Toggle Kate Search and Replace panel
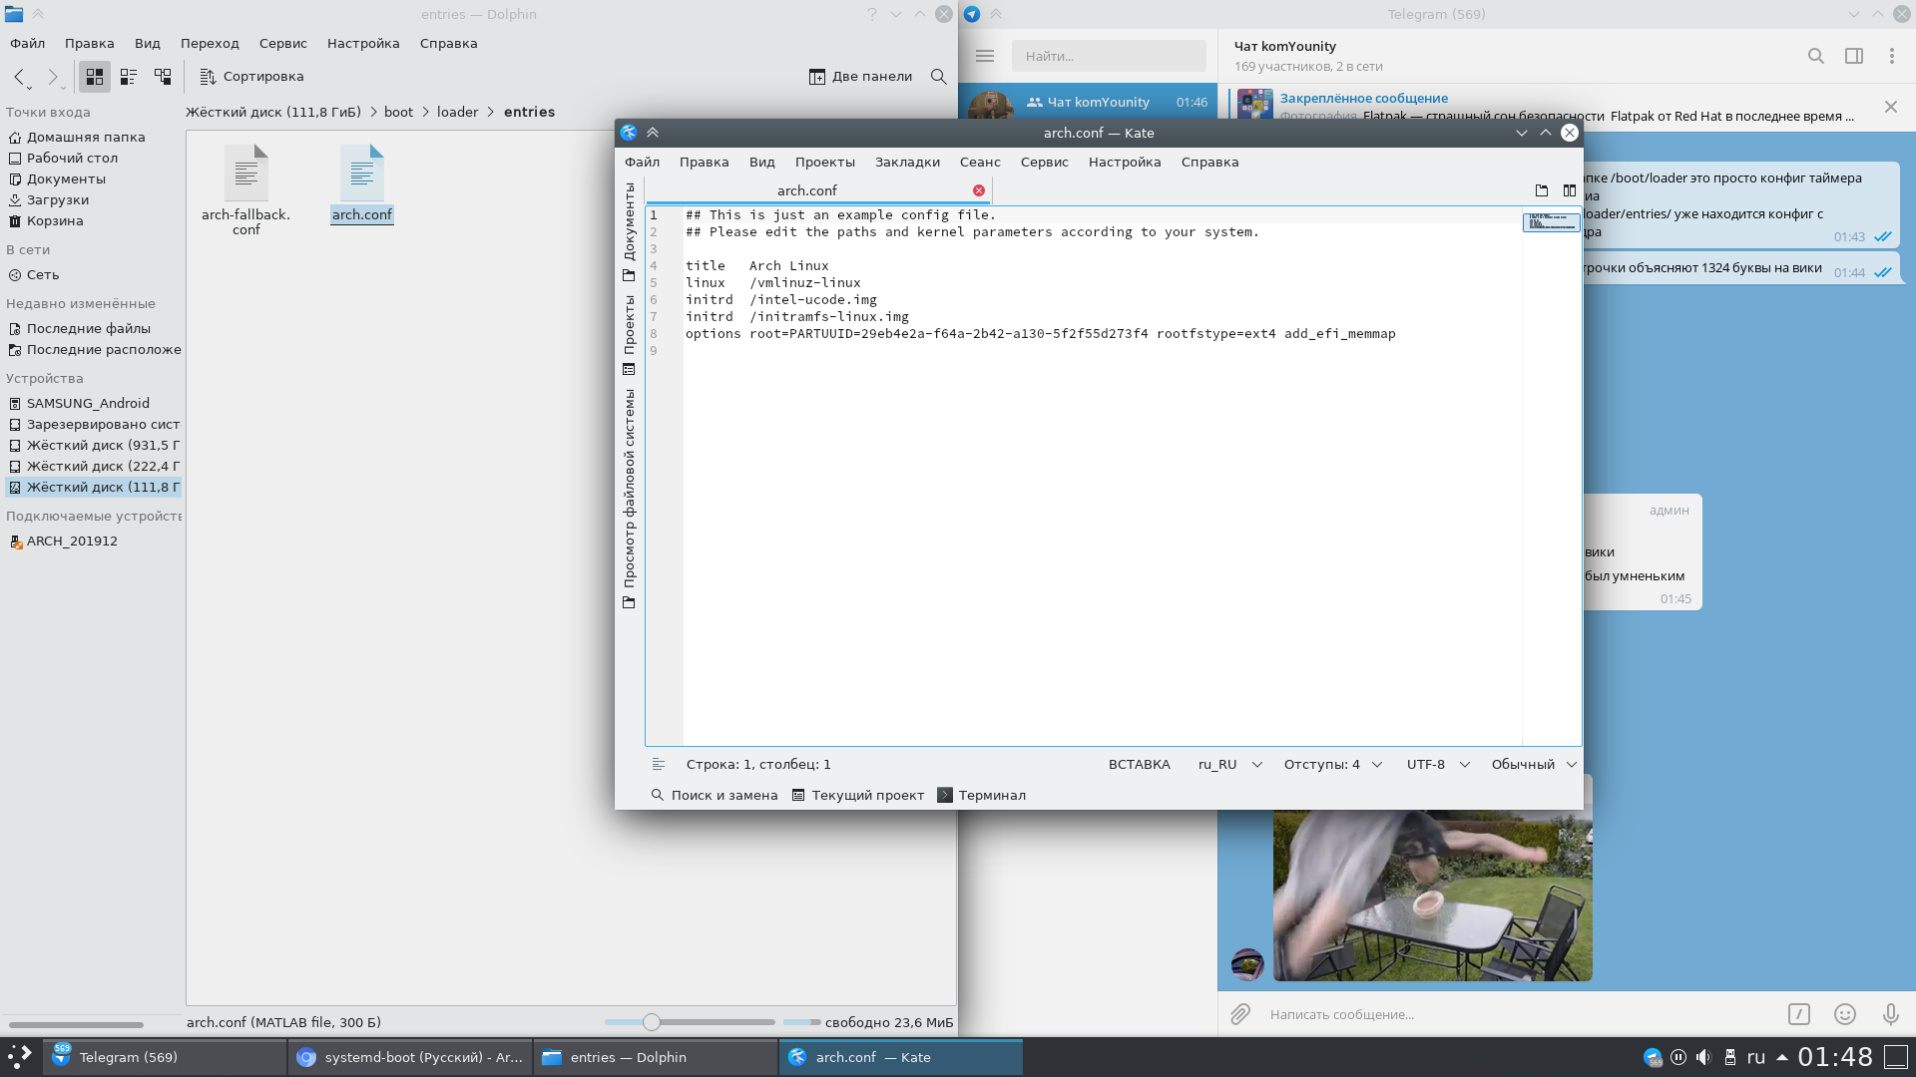The width and height of the screenshot is (1916, 1077). [715, 795]
